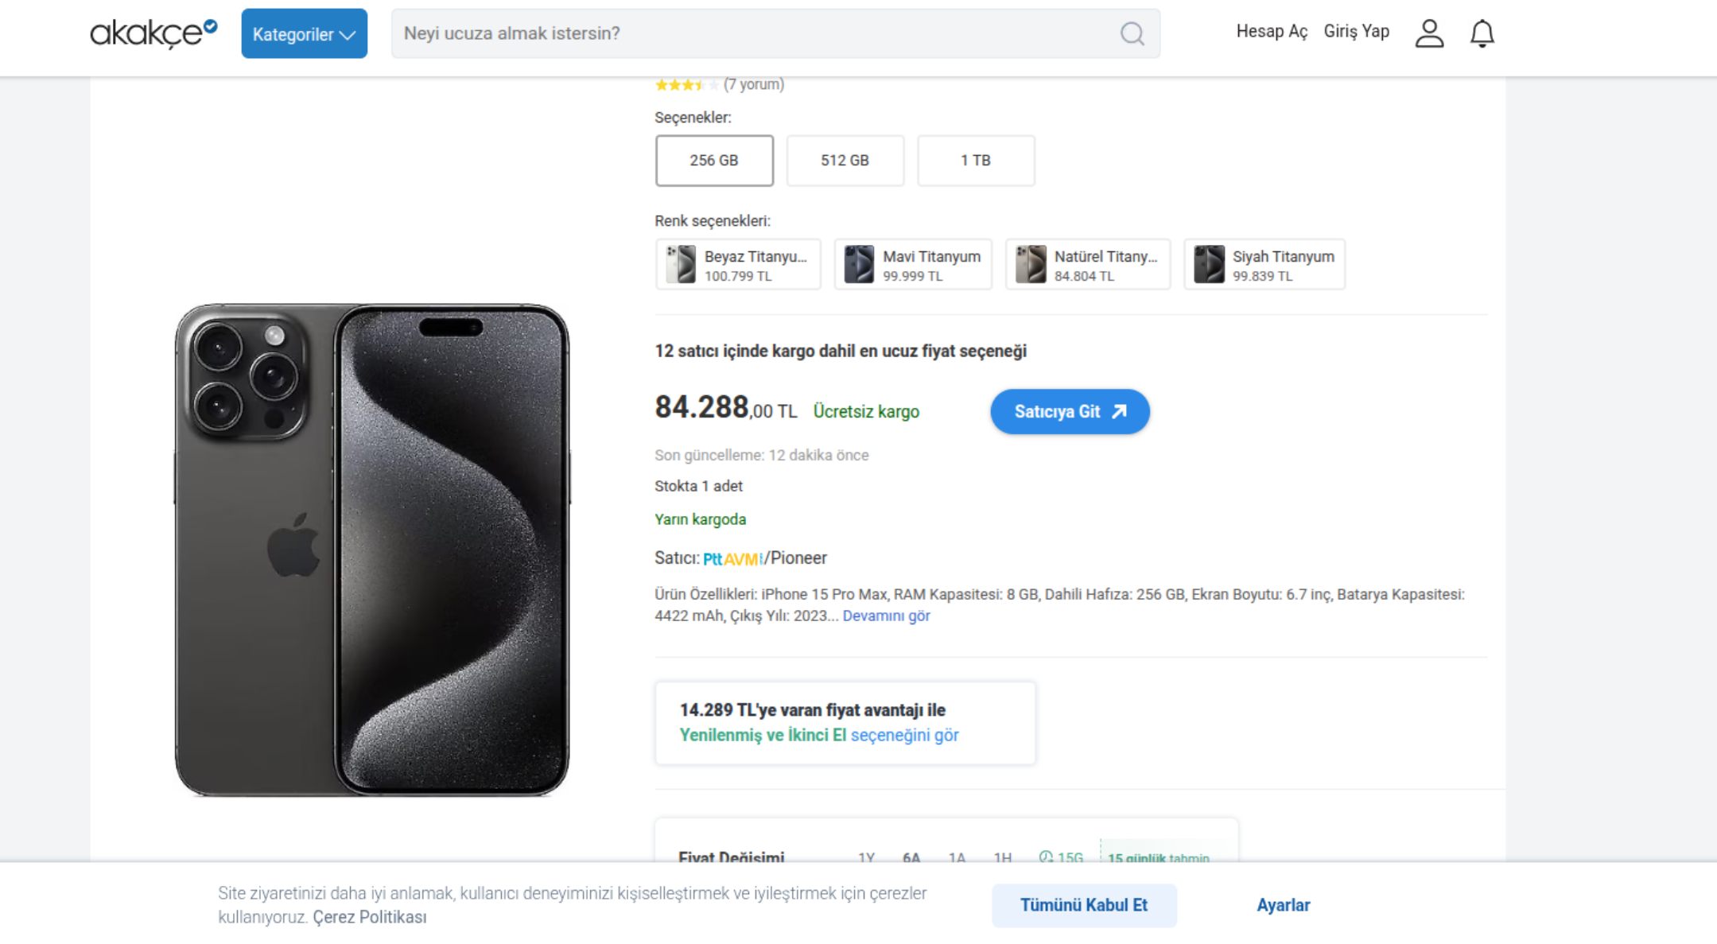Open the user profile icon
This screenshot has height=944, width=1717.
click(1428, 33)
